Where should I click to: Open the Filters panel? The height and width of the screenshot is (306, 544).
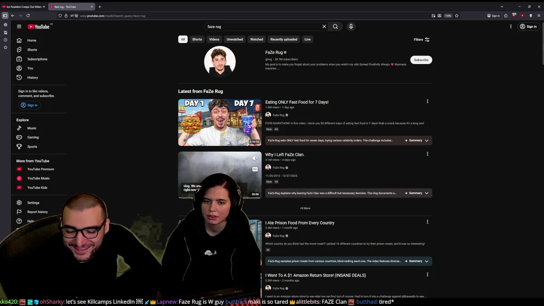coord(422,40)
